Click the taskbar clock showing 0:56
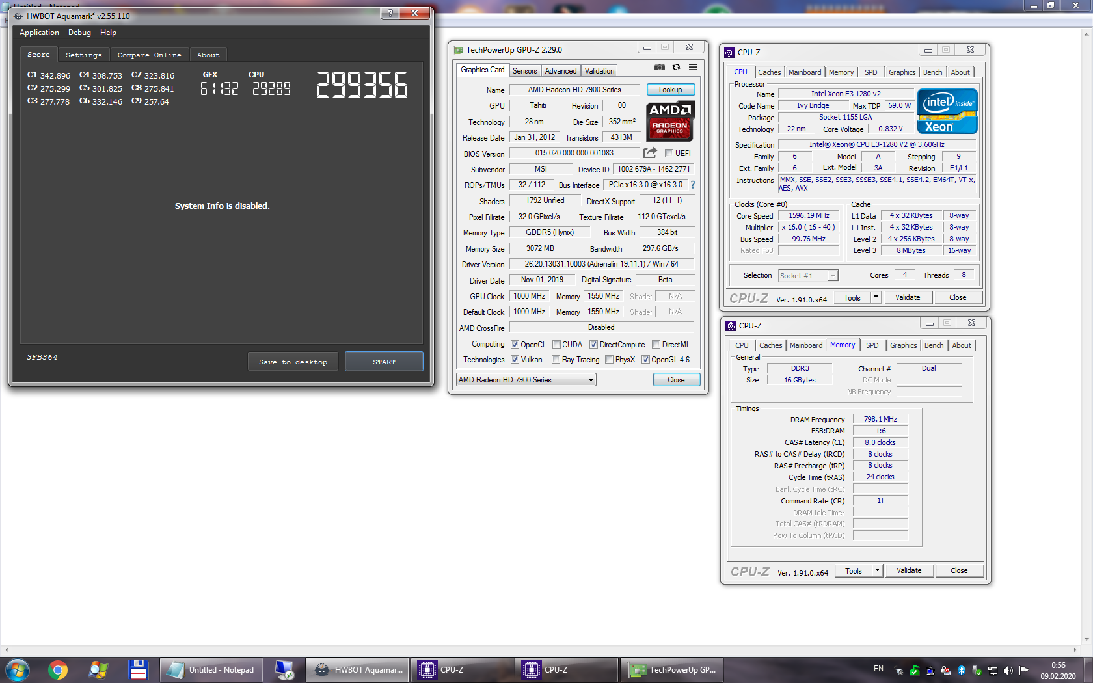1093x683 pixels. 1058,670
